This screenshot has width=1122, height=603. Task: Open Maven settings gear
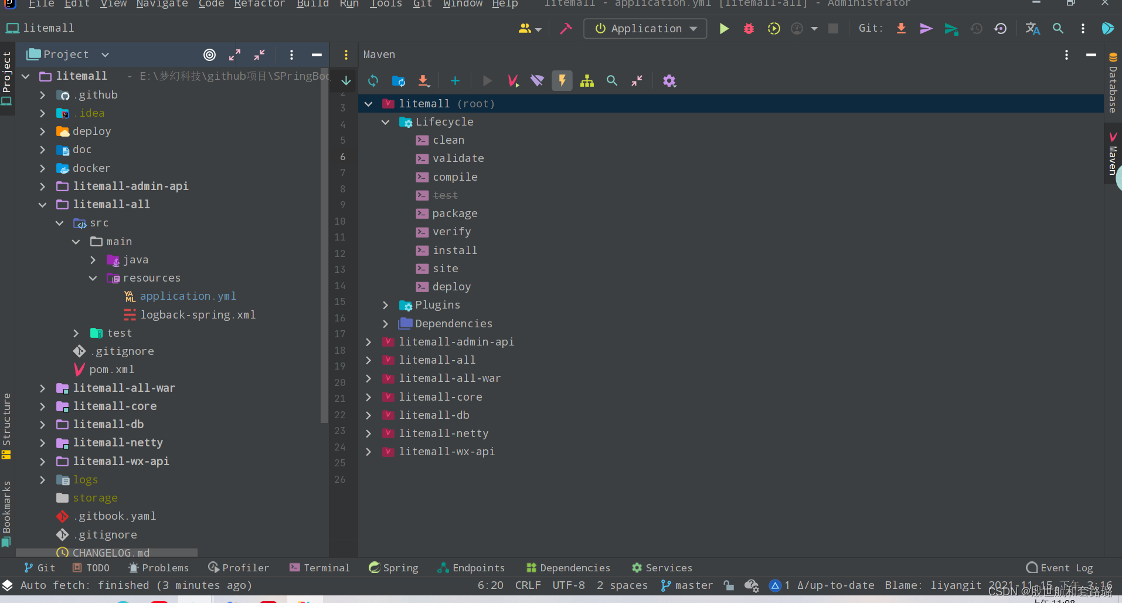point(669,81)
